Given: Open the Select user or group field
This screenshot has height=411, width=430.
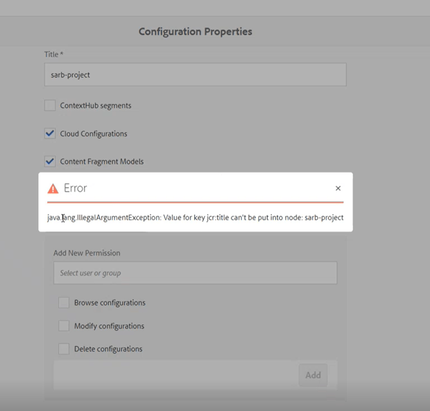Looking at the screenshot, I should (x=196, y=273).
